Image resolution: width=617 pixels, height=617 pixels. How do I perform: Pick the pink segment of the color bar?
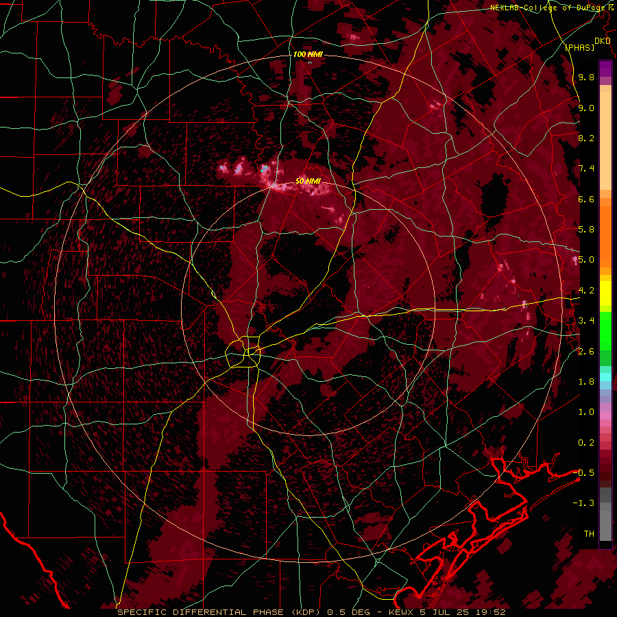[605, 416]
